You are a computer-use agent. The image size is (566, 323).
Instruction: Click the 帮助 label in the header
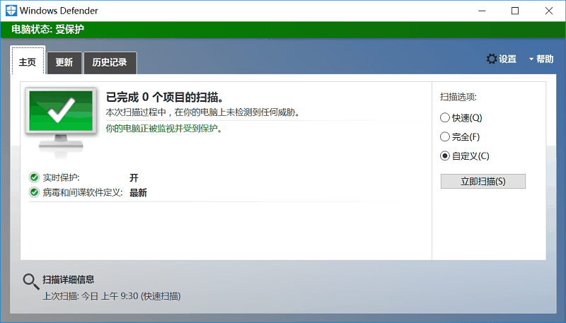[x=545, y=59]
